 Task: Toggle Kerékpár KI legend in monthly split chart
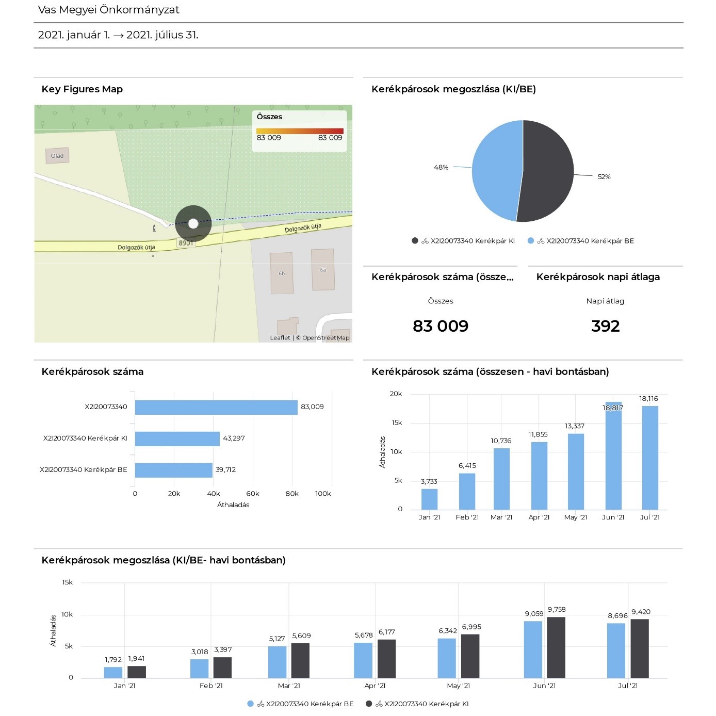(x=417, y=704)
